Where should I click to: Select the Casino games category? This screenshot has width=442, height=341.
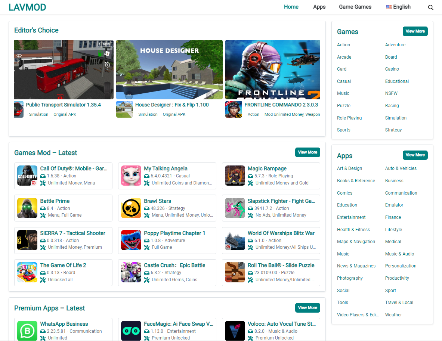[392, 69]
